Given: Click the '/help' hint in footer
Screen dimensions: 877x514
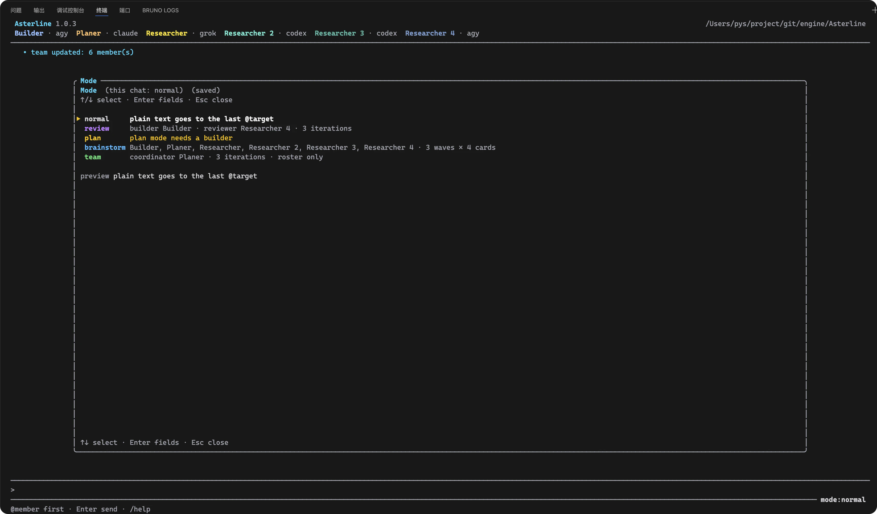Looking at the screenshot, I should (x=140, y=509).
